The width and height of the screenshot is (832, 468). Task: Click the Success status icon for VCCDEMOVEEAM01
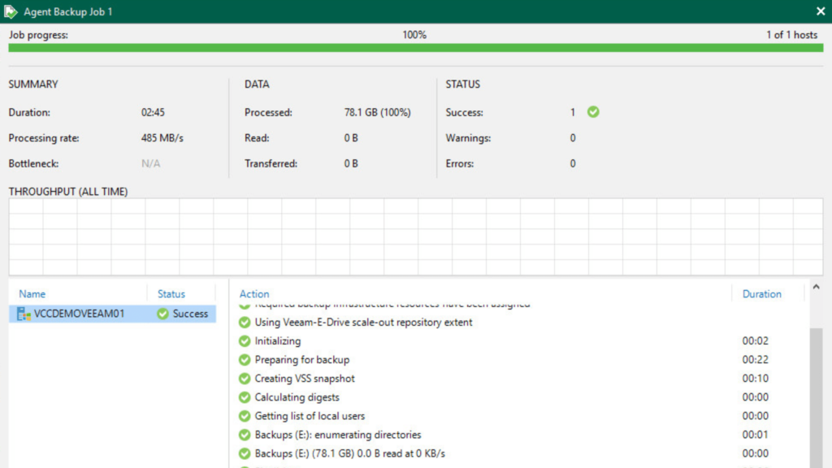[x=162, y=314]
